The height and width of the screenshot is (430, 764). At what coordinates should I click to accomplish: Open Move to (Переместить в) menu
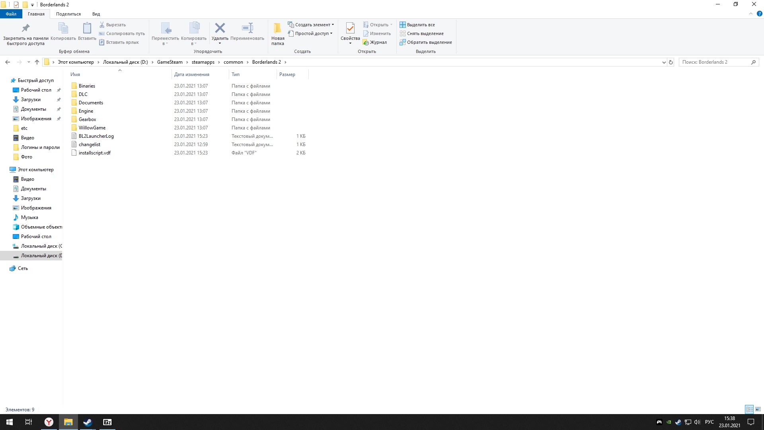(x=165, y=34)
